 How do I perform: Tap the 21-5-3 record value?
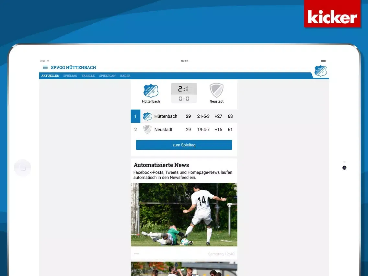(x=203, y=116)
